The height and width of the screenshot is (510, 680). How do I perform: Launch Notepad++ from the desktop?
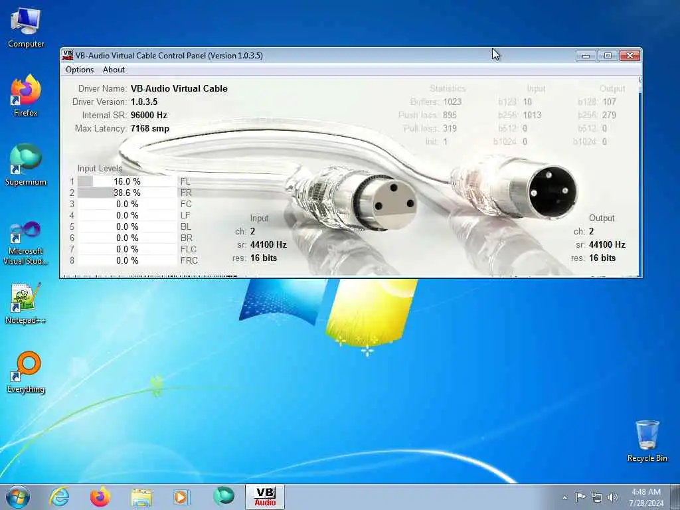click(x=26, y=303)
